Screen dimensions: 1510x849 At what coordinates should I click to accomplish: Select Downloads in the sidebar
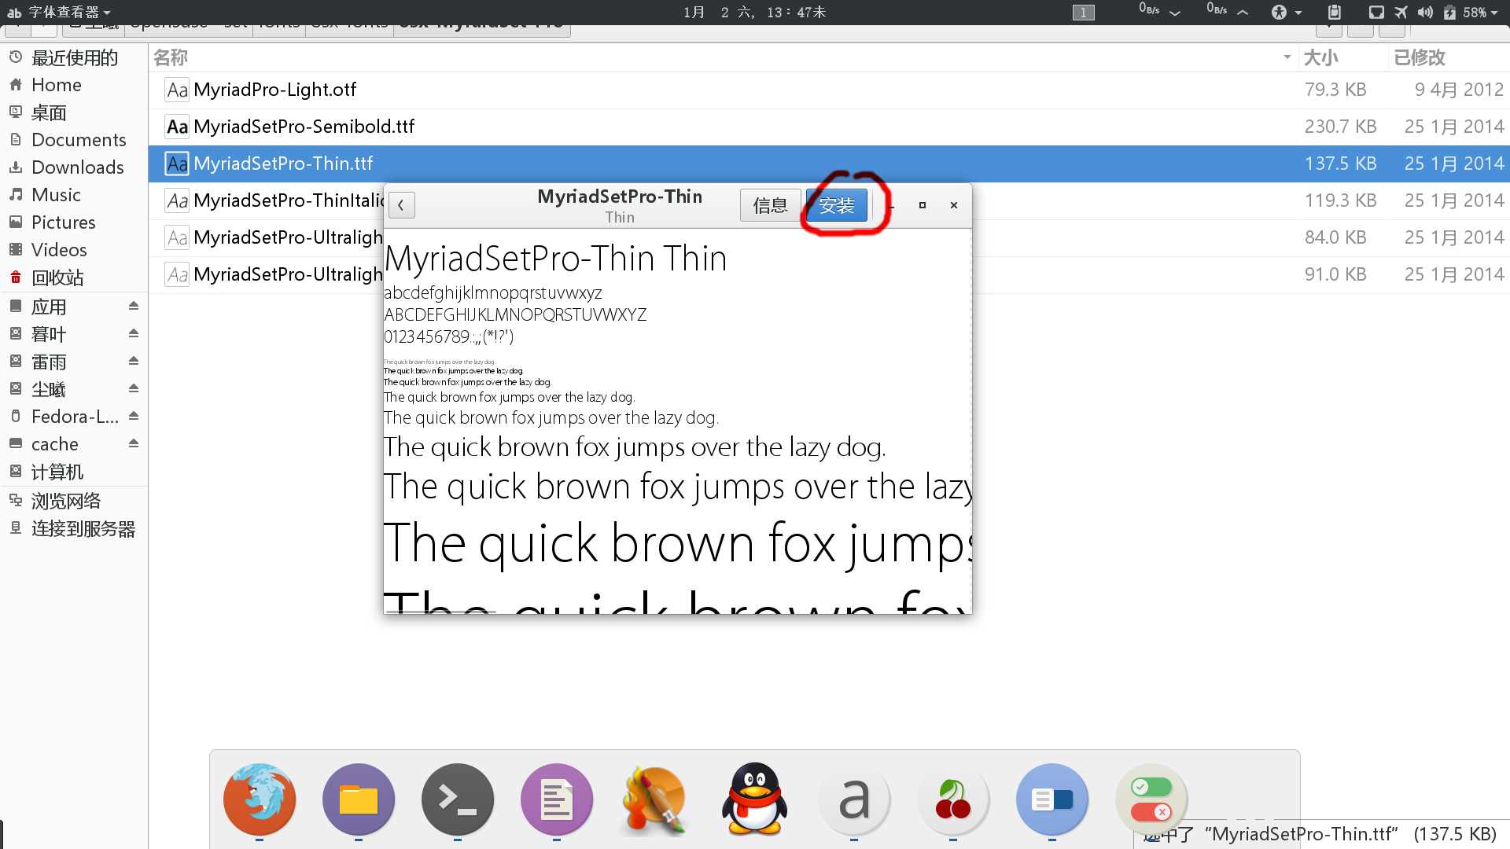(77, 167)
